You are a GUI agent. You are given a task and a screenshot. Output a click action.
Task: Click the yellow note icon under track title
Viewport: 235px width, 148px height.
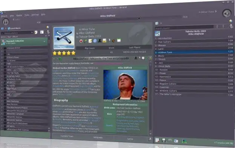click(90, 41)
